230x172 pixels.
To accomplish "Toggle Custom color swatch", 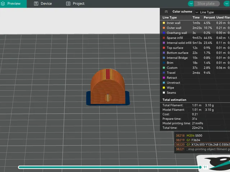I will coord(164,68).
